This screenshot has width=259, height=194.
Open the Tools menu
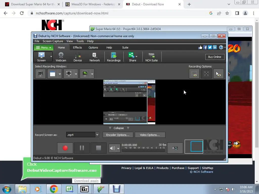[x=80, y=41]
